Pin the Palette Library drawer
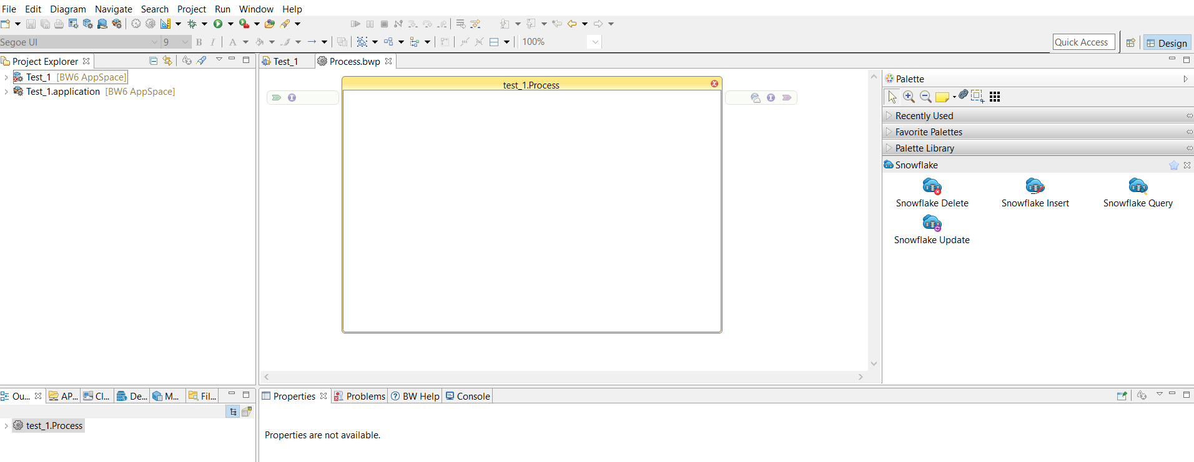The height and width of the screenshot is (462, 1194). tap(1189, 148)
